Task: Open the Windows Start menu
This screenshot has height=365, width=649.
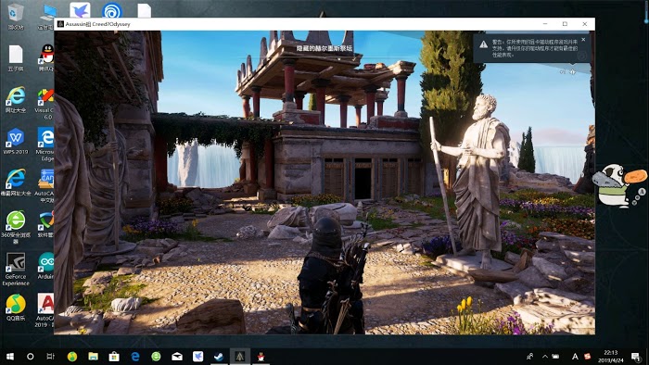Action: (9, 357)
